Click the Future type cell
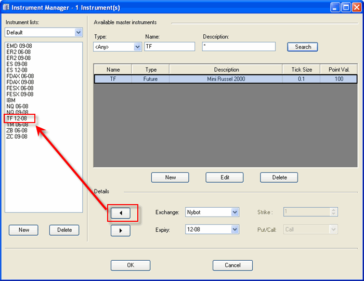This screenshot has height=281, width=364. pyautogui.click(x=150, y=79)
